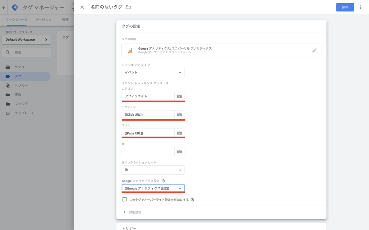The width and height of the screenshot is (369, 230).
Task: Open Google アナリティクス設定 variable dropdown
Action: pyautogui.click(x=153, y=188)
